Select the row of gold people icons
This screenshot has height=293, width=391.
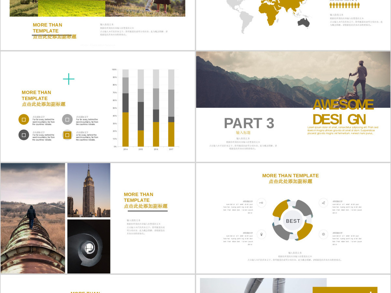pos(344,5)
